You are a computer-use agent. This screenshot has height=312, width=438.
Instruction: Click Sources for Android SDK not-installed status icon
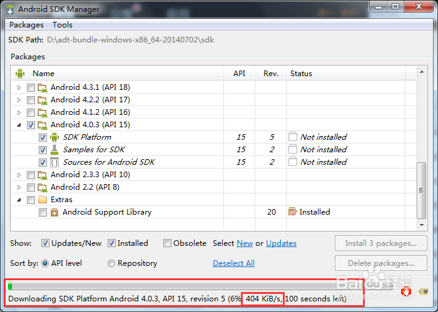(293, 162)
